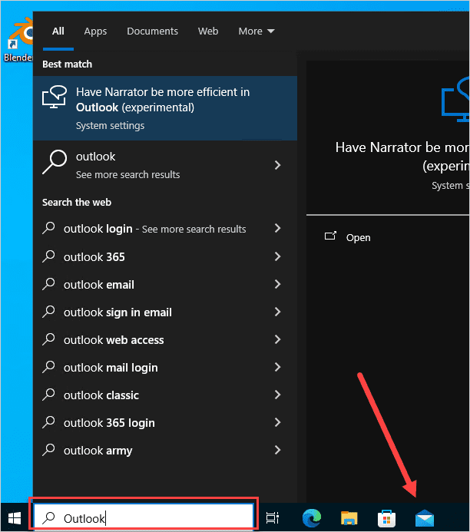470x532 pixels.
Task: Click the magnifier icon beside 'outlook login'
Action: (48, 228)
